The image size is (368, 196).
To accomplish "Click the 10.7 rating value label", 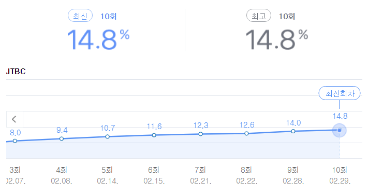I will point(108,128).
